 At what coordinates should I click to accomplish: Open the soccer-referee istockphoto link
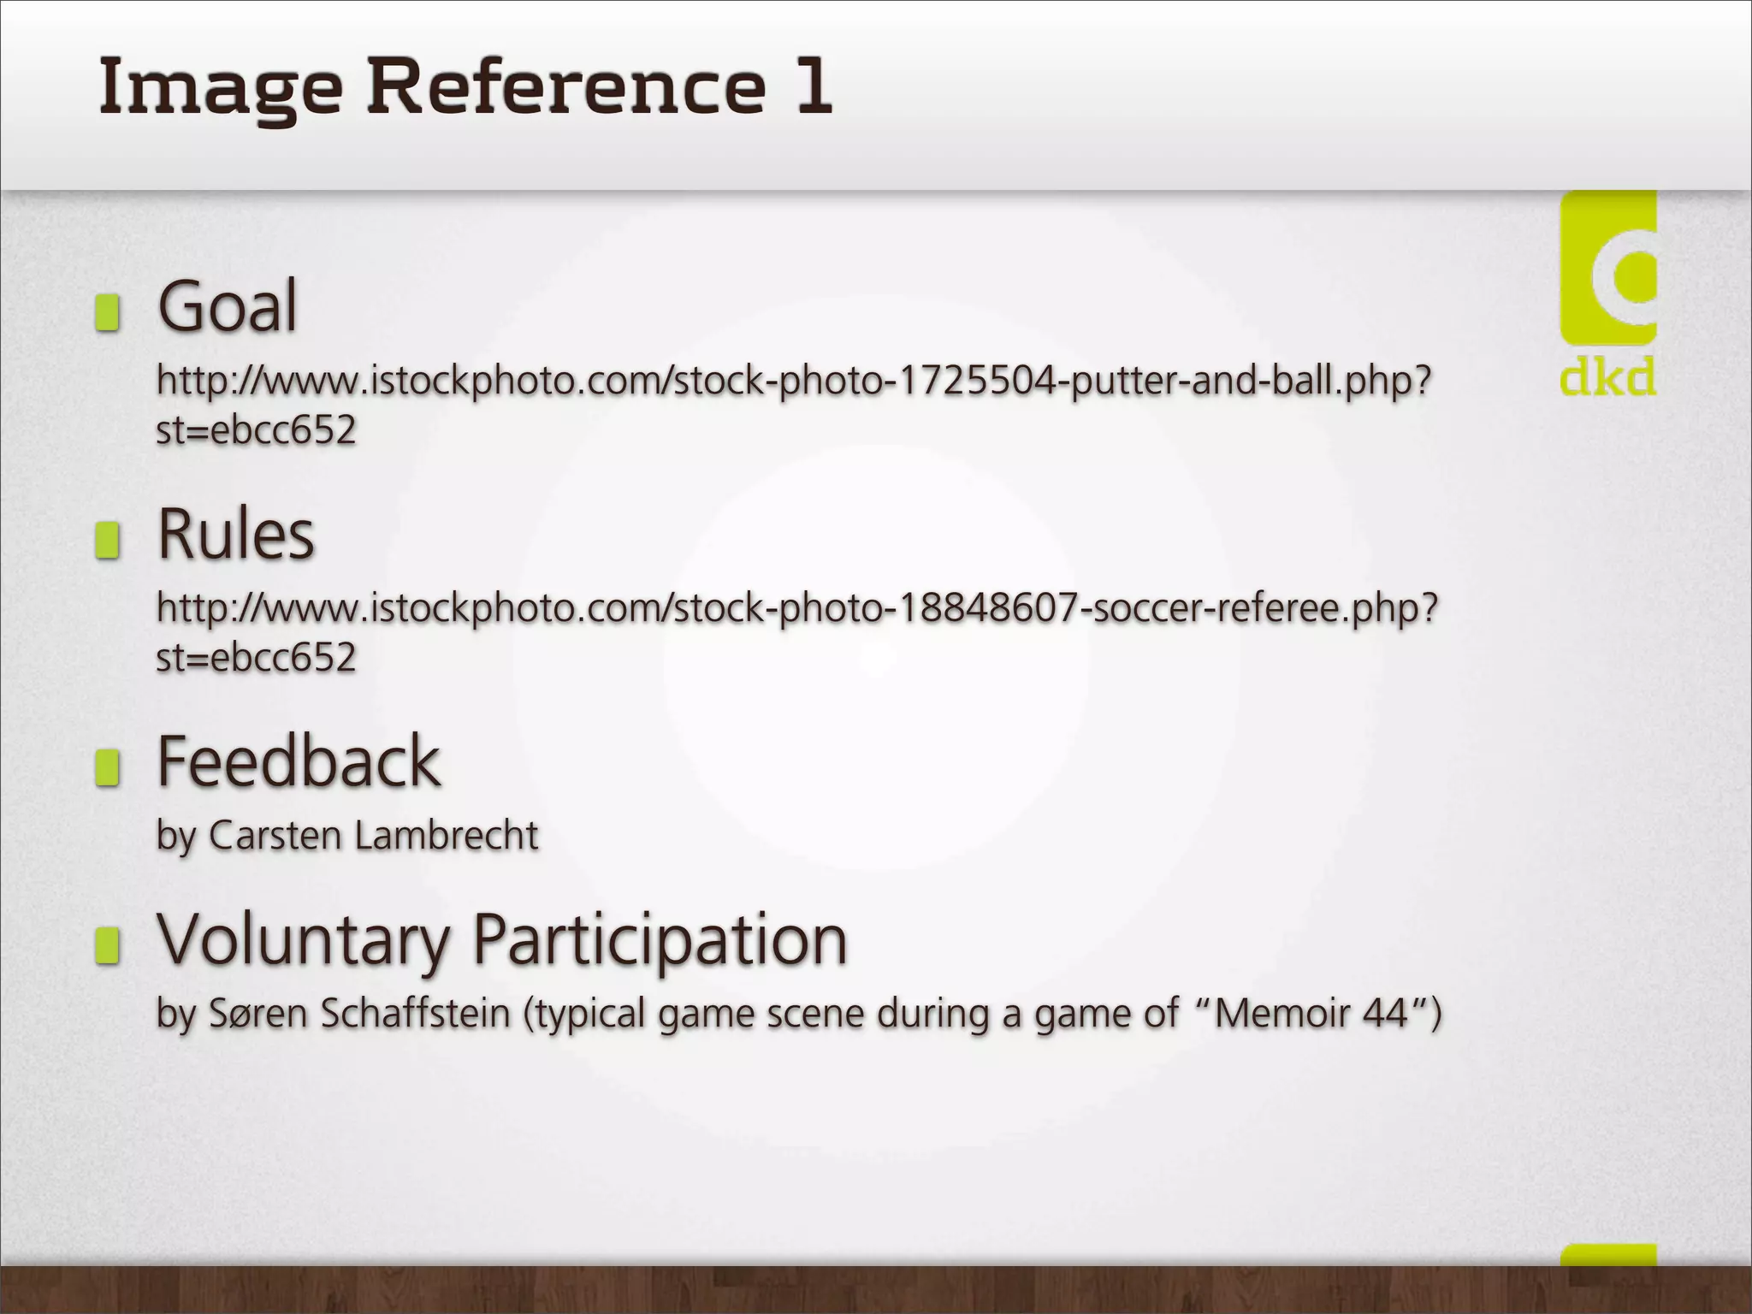(796, 608)
